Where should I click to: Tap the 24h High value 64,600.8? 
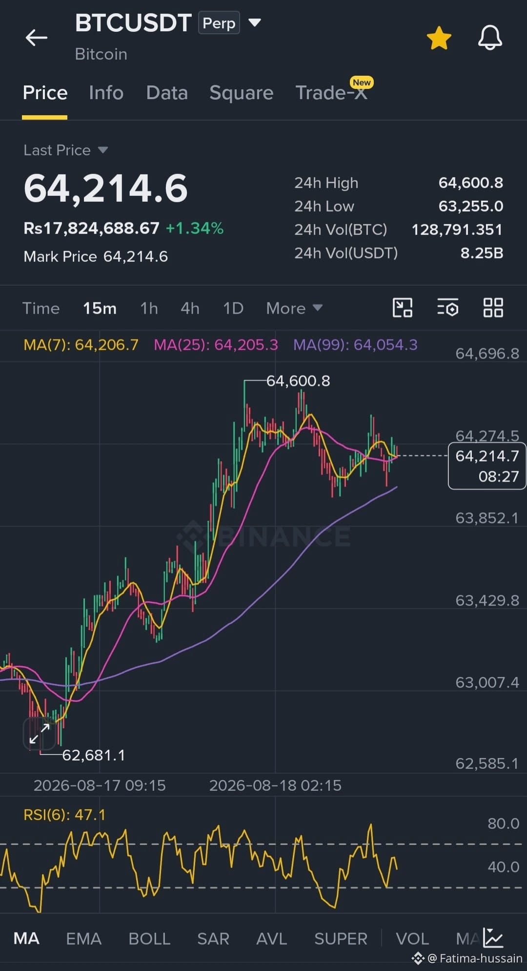[470, 183]
